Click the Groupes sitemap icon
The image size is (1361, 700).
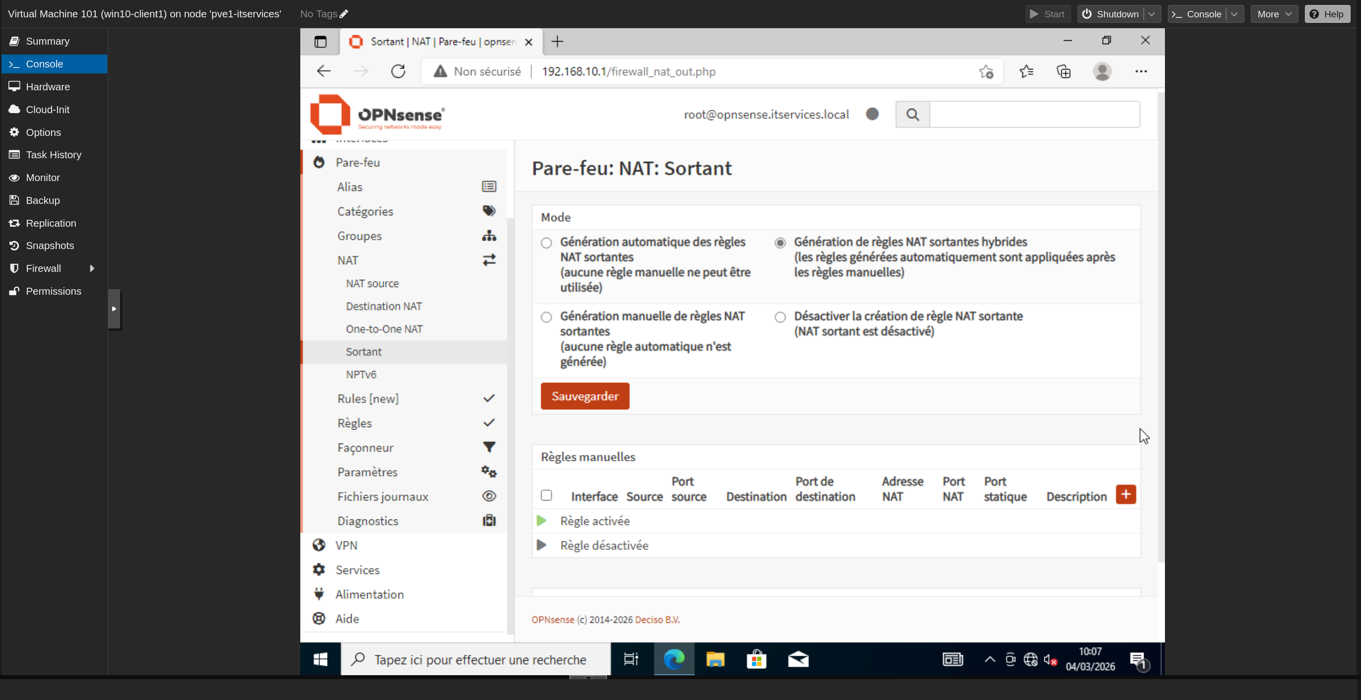489,236
